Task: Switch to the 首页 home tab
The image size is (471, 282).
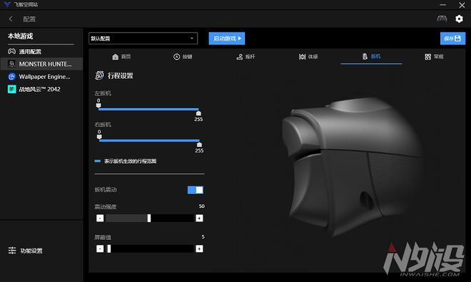Action: pos(121,57)
